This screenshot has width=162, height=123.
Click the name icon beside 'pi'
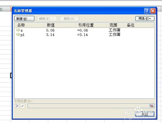click(x=18, y=34)
